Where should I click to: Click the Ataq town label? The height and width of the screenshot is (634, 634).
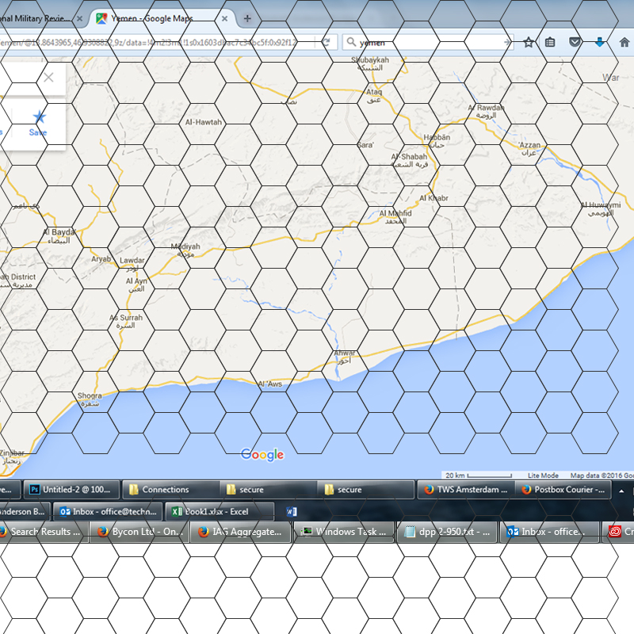pyautogui.click(x=374, y=95)
